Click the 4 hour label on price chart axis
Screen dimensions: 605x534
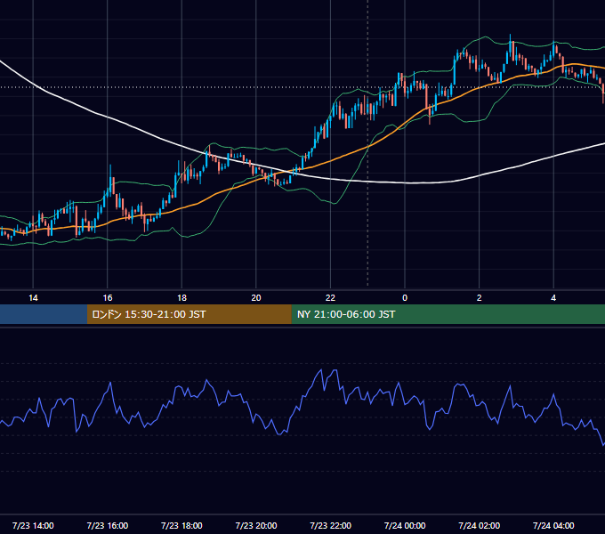coord(553,298)
